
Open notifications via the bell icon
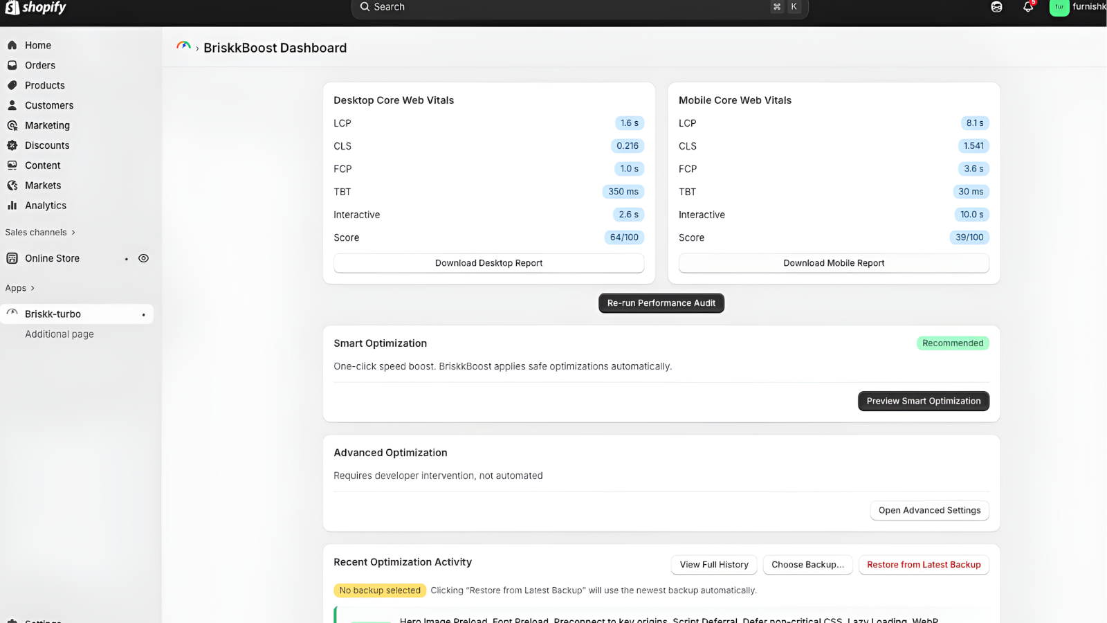tap(1027, 7)
